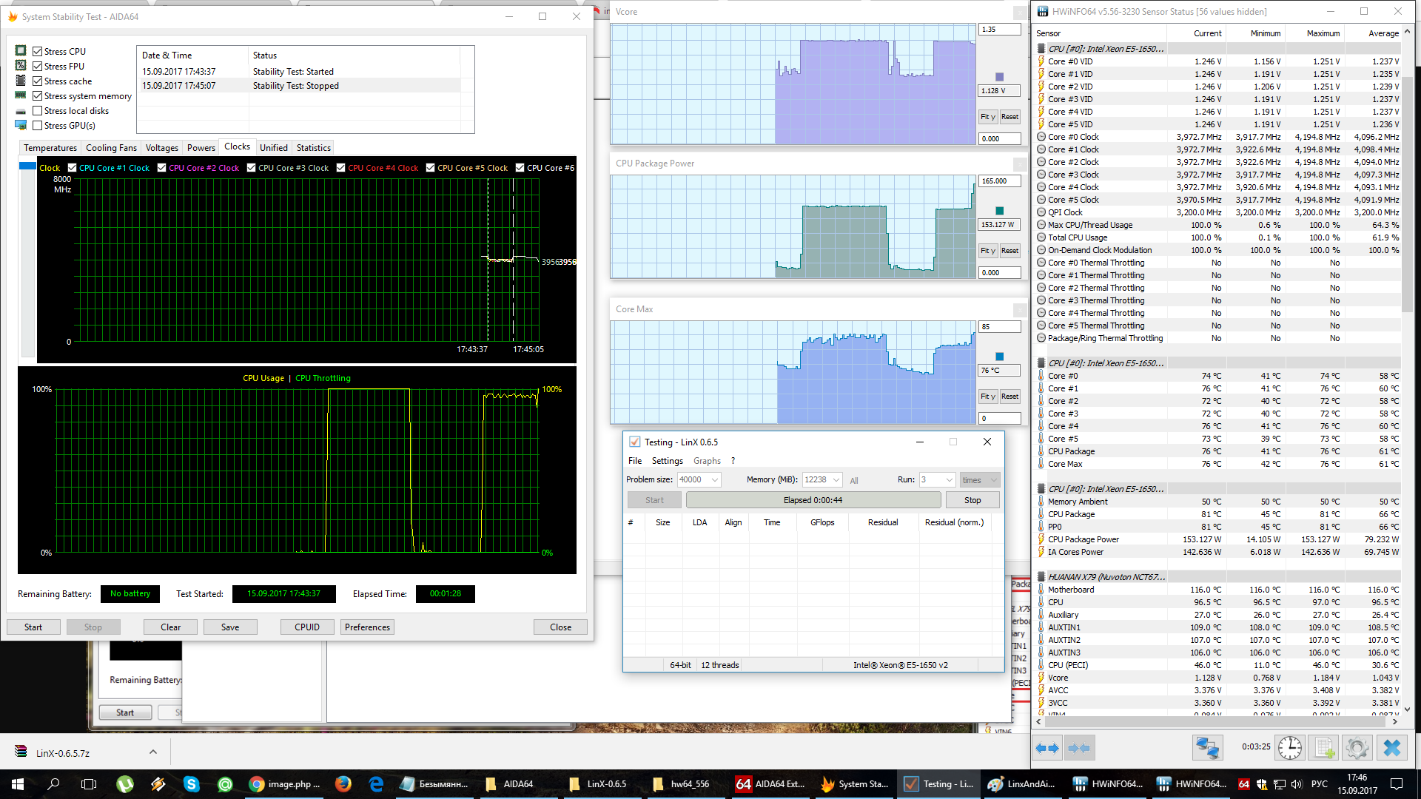Click the blue X close sensors icon
Viewport: 1421px width, 799px height.
1391,748
